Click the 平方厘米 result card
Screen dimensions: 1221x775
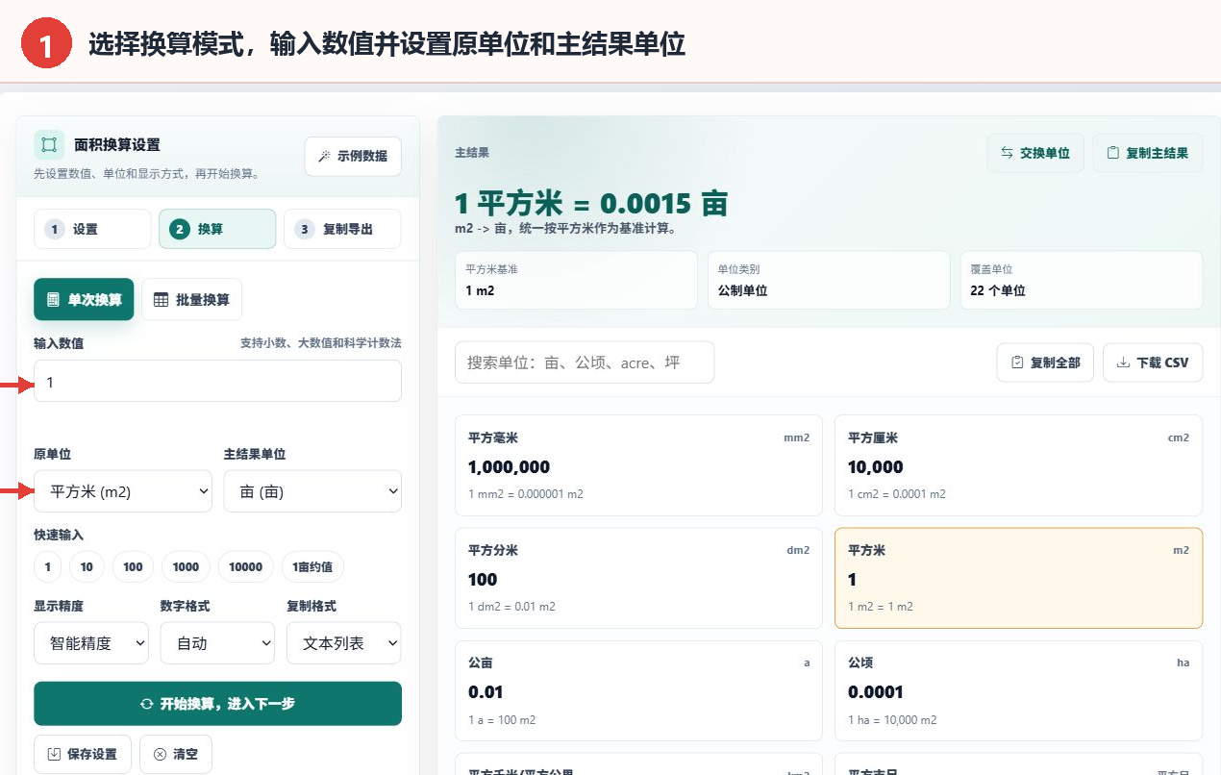[1018, 465]
